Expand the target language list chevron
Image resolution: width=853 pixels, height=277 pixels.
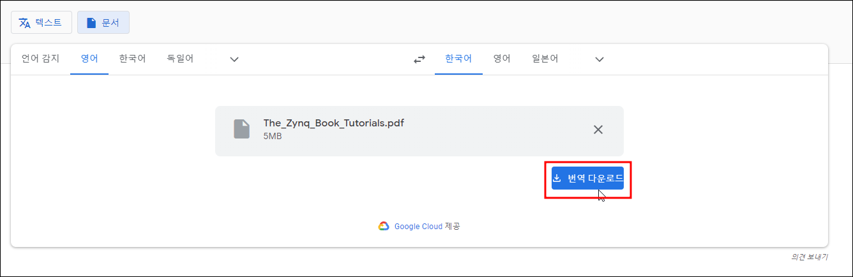tap(600, 59)
